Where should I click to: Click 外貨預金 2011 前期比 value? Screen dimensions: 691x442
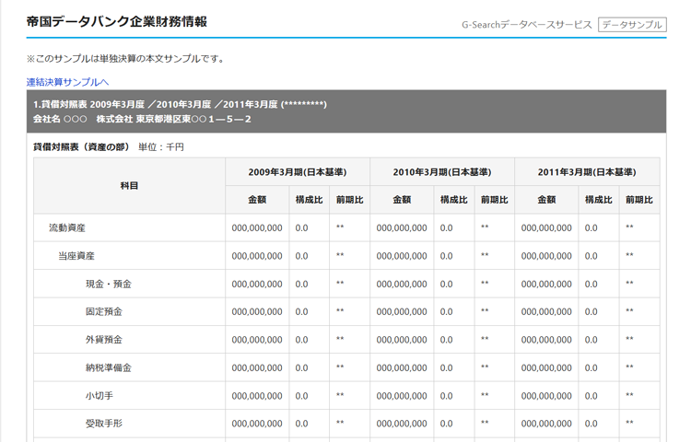[630, 339]
